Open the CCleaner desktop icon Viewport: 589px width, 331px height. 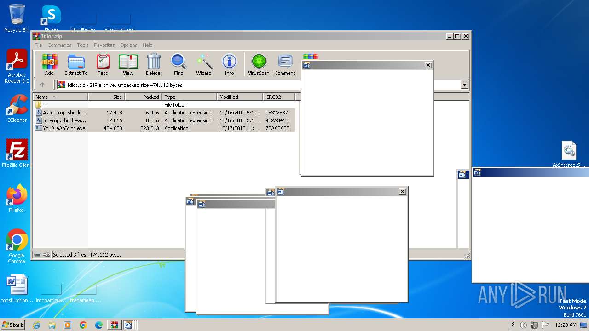click(17, 108)
